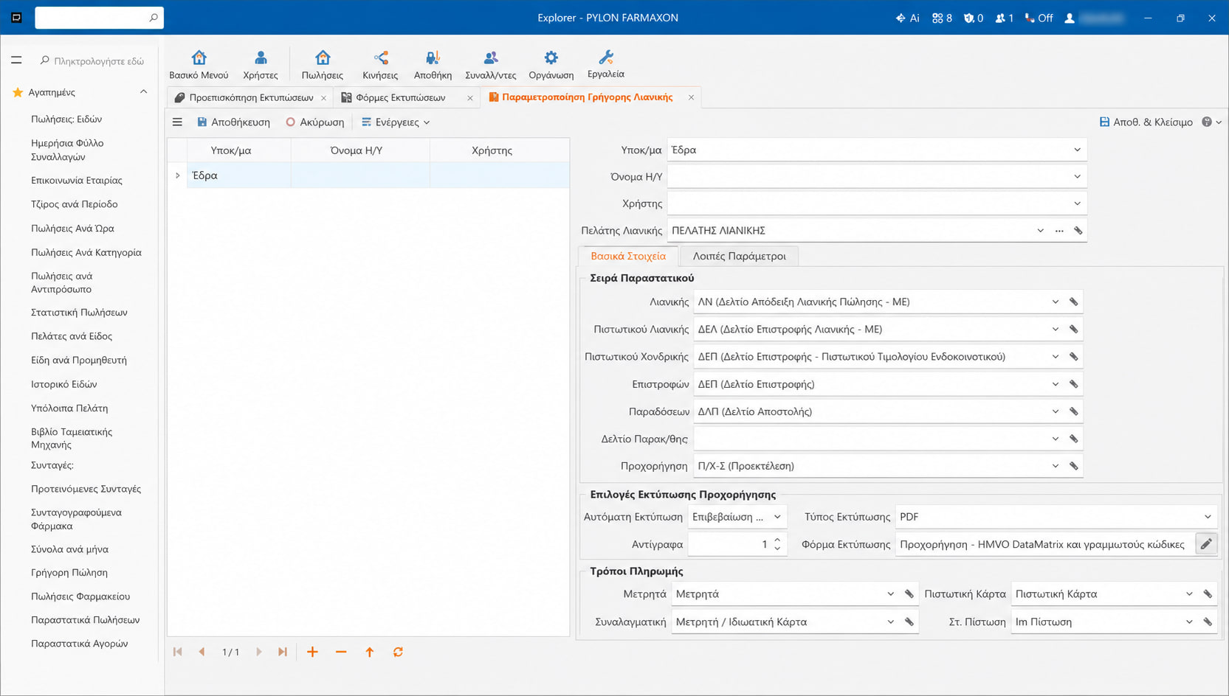Open the Προχορήγηση series dropdown
The width and height of the screenshot is (1229, 696).
click(1056, 466)
